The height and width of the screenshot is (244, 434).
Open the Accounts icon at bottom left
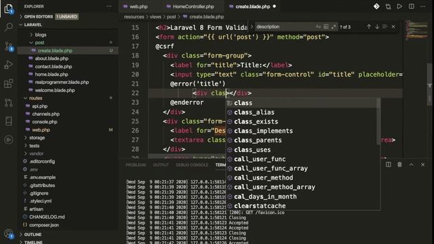(x=9, y=234)
